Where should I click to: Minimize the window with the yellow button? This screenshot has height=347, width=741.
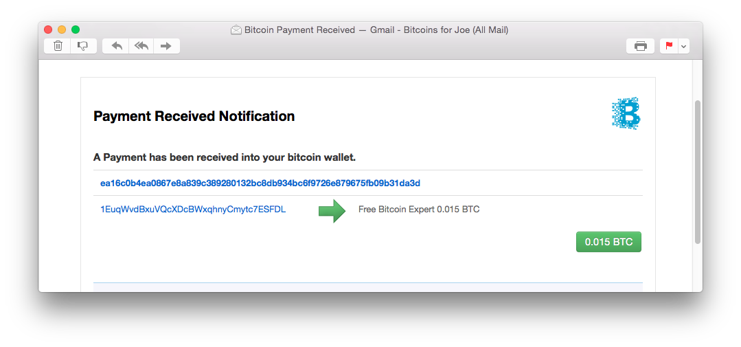pyautogui.click(x=62, y=30)
